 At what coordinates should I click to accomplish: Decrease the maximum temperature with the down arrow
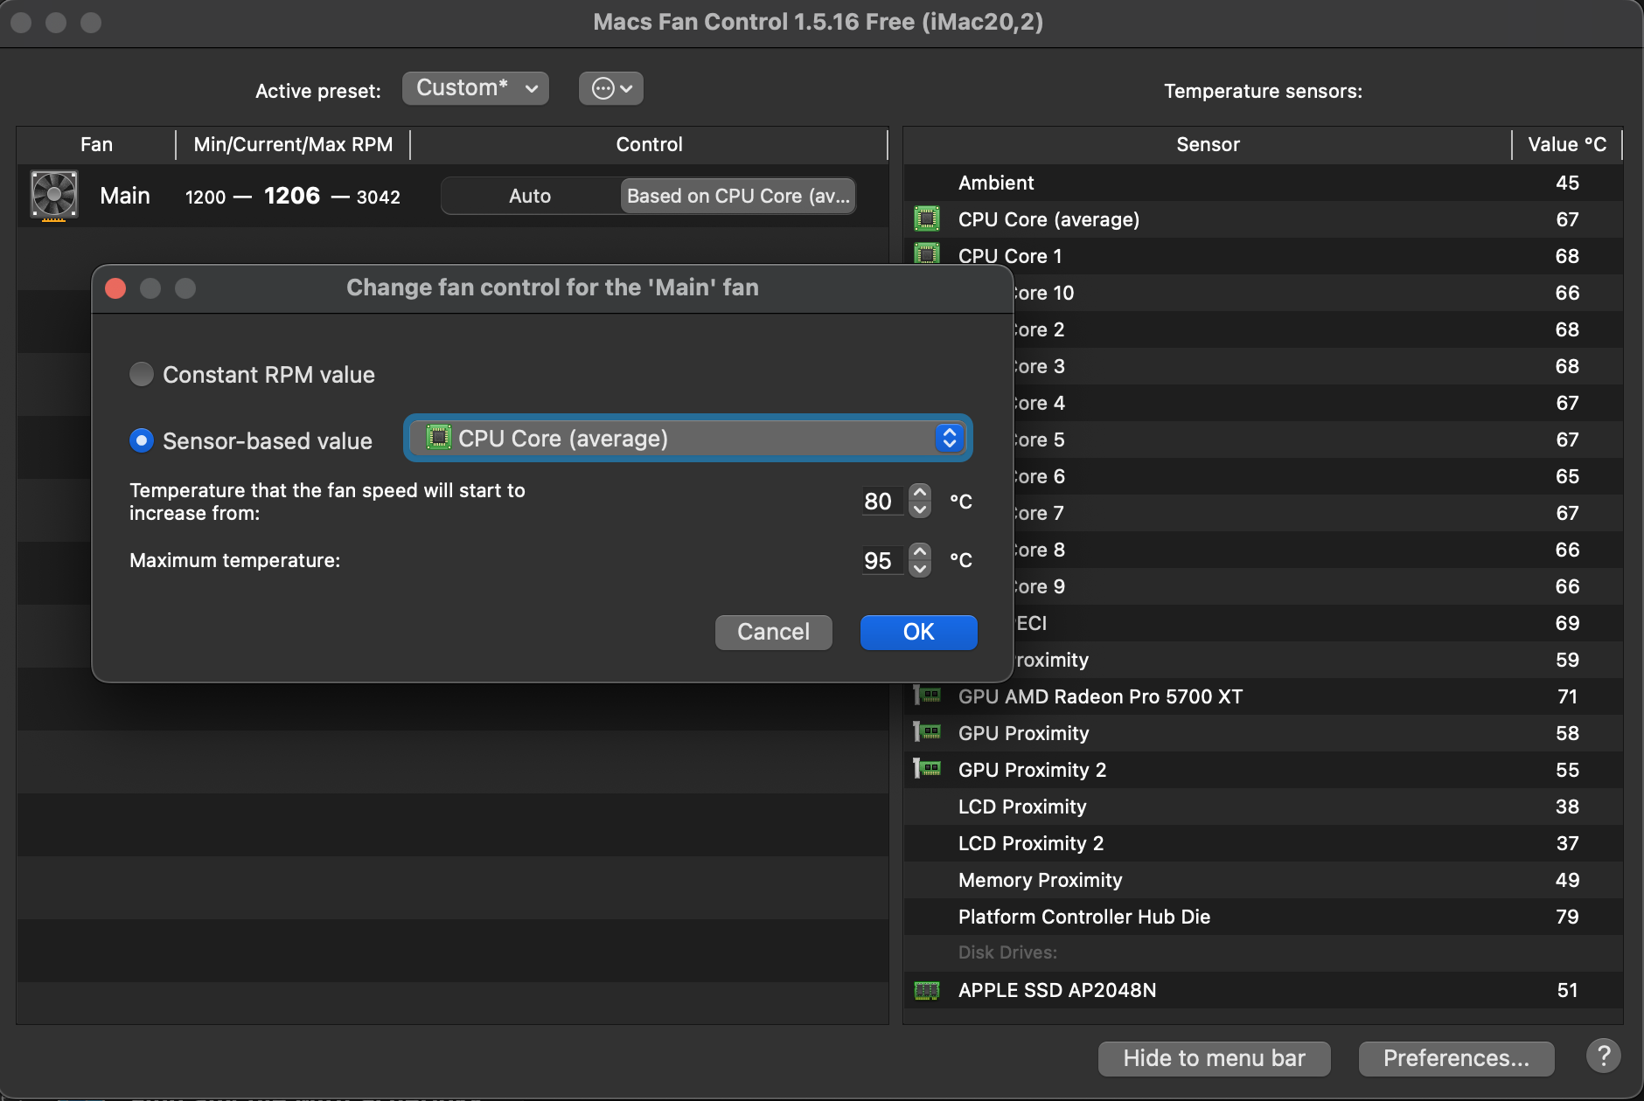tap(920, 569)
